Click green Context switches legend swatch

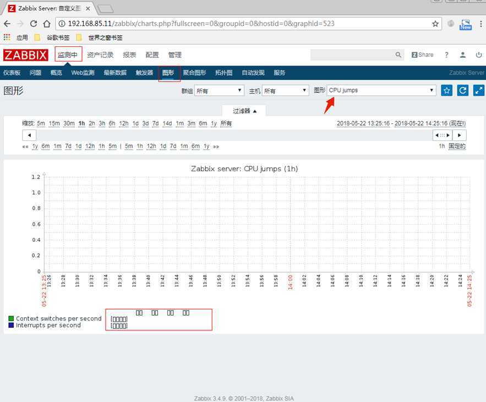[11, 318]
